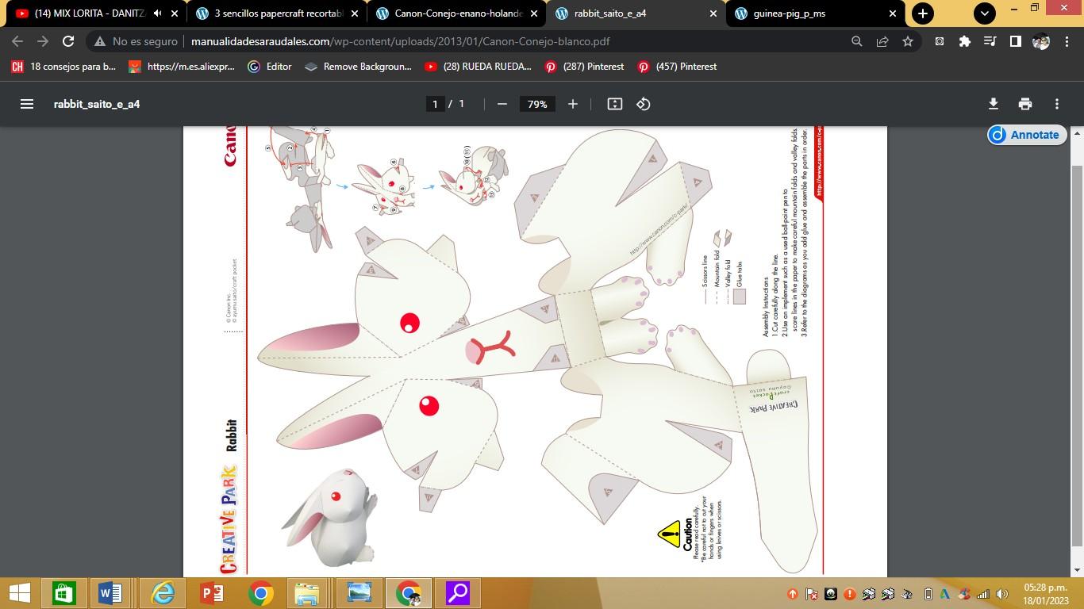Zoom in the PDF document

coord(573,104)
